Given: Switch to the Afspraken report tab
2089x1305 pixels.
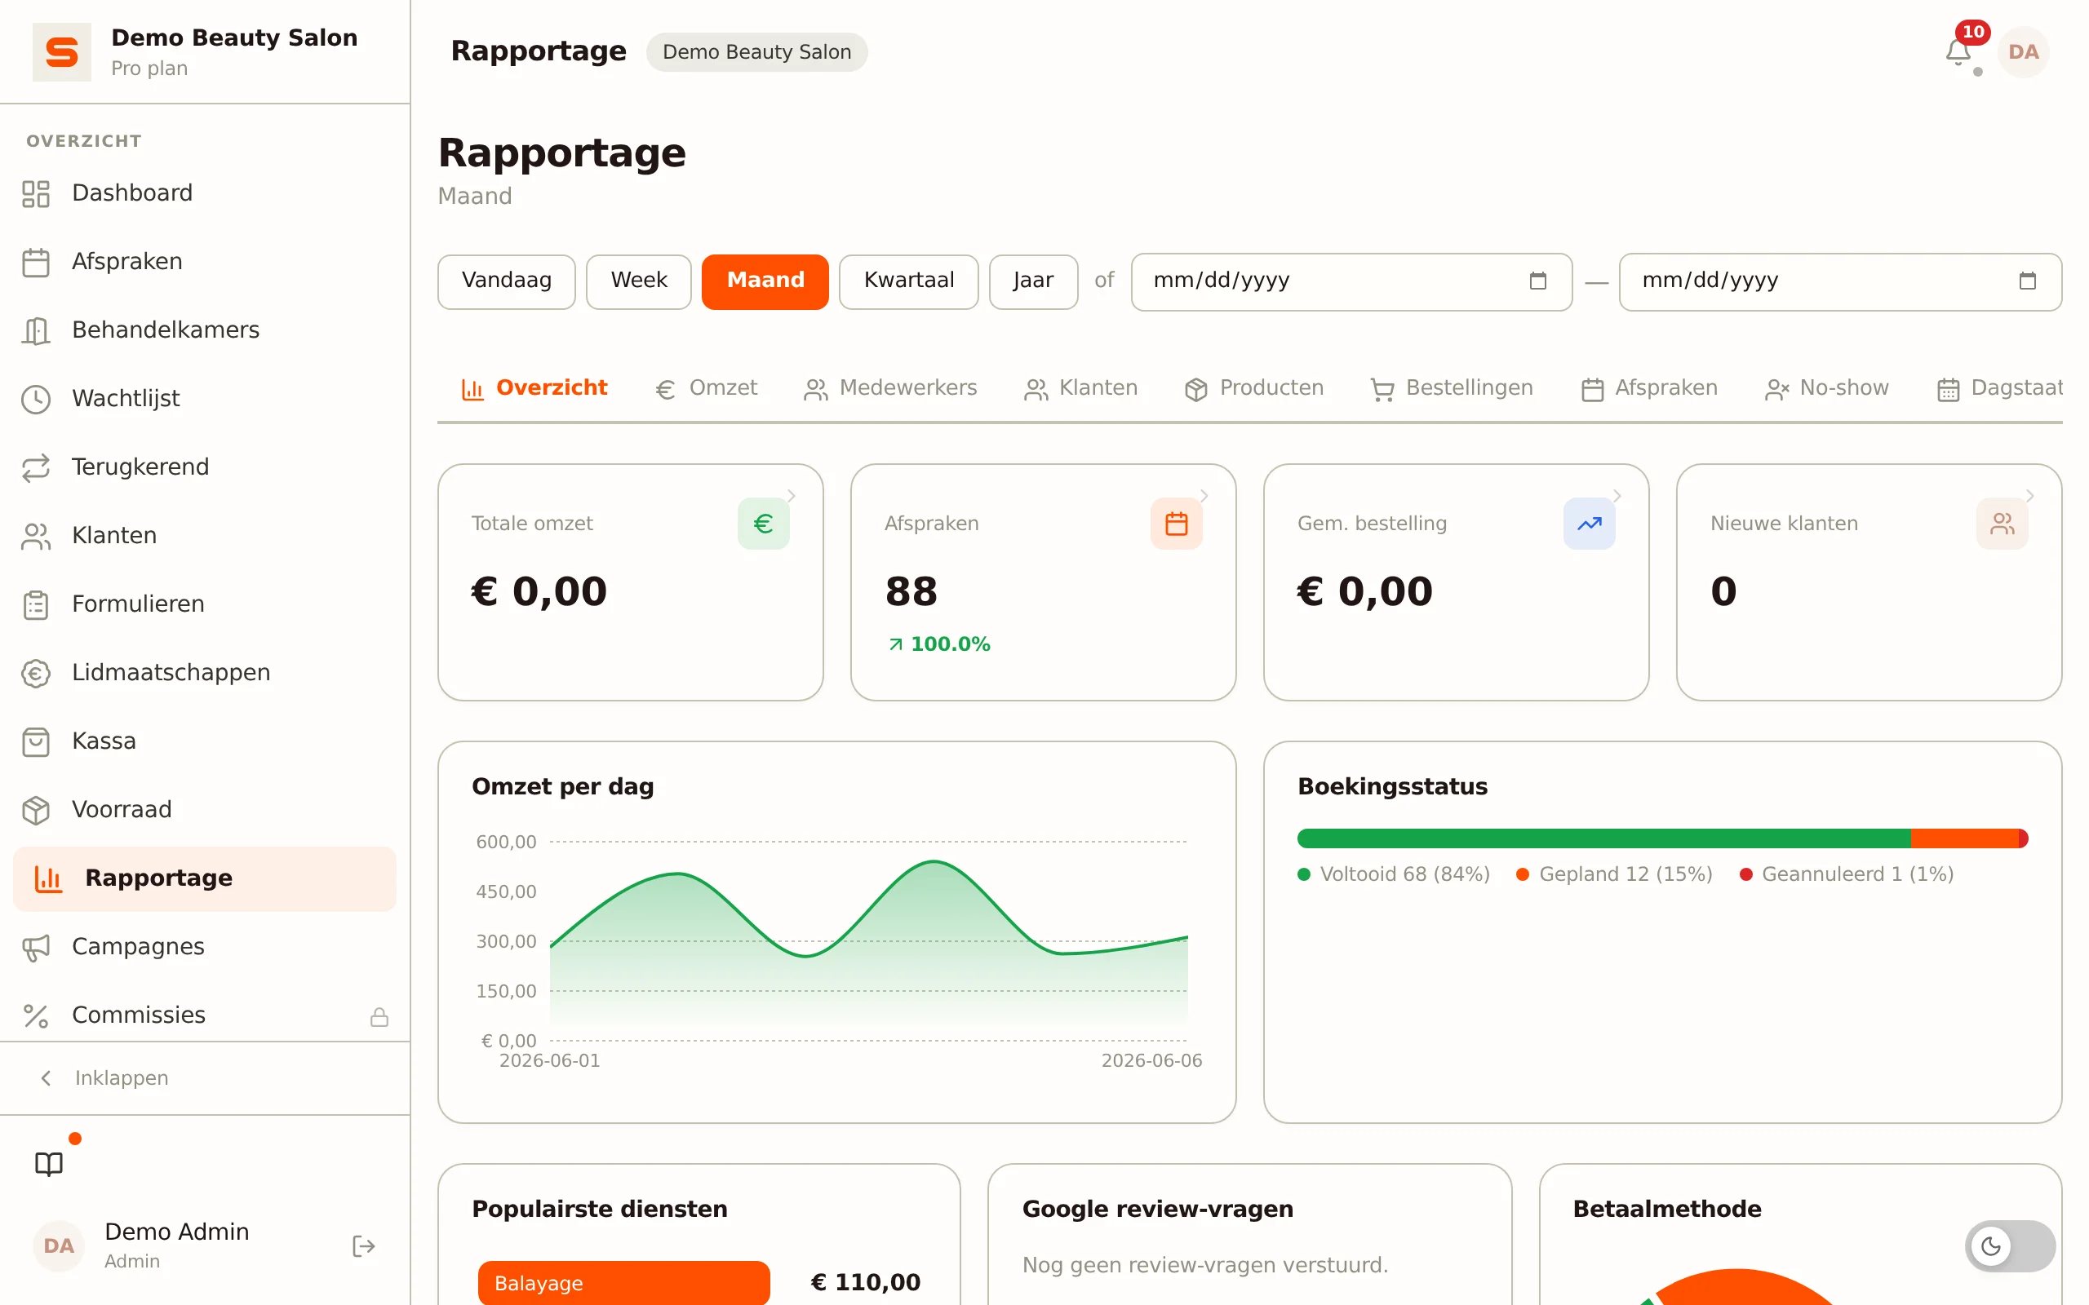Looking at the screenshot, I should click(1648, 388).
